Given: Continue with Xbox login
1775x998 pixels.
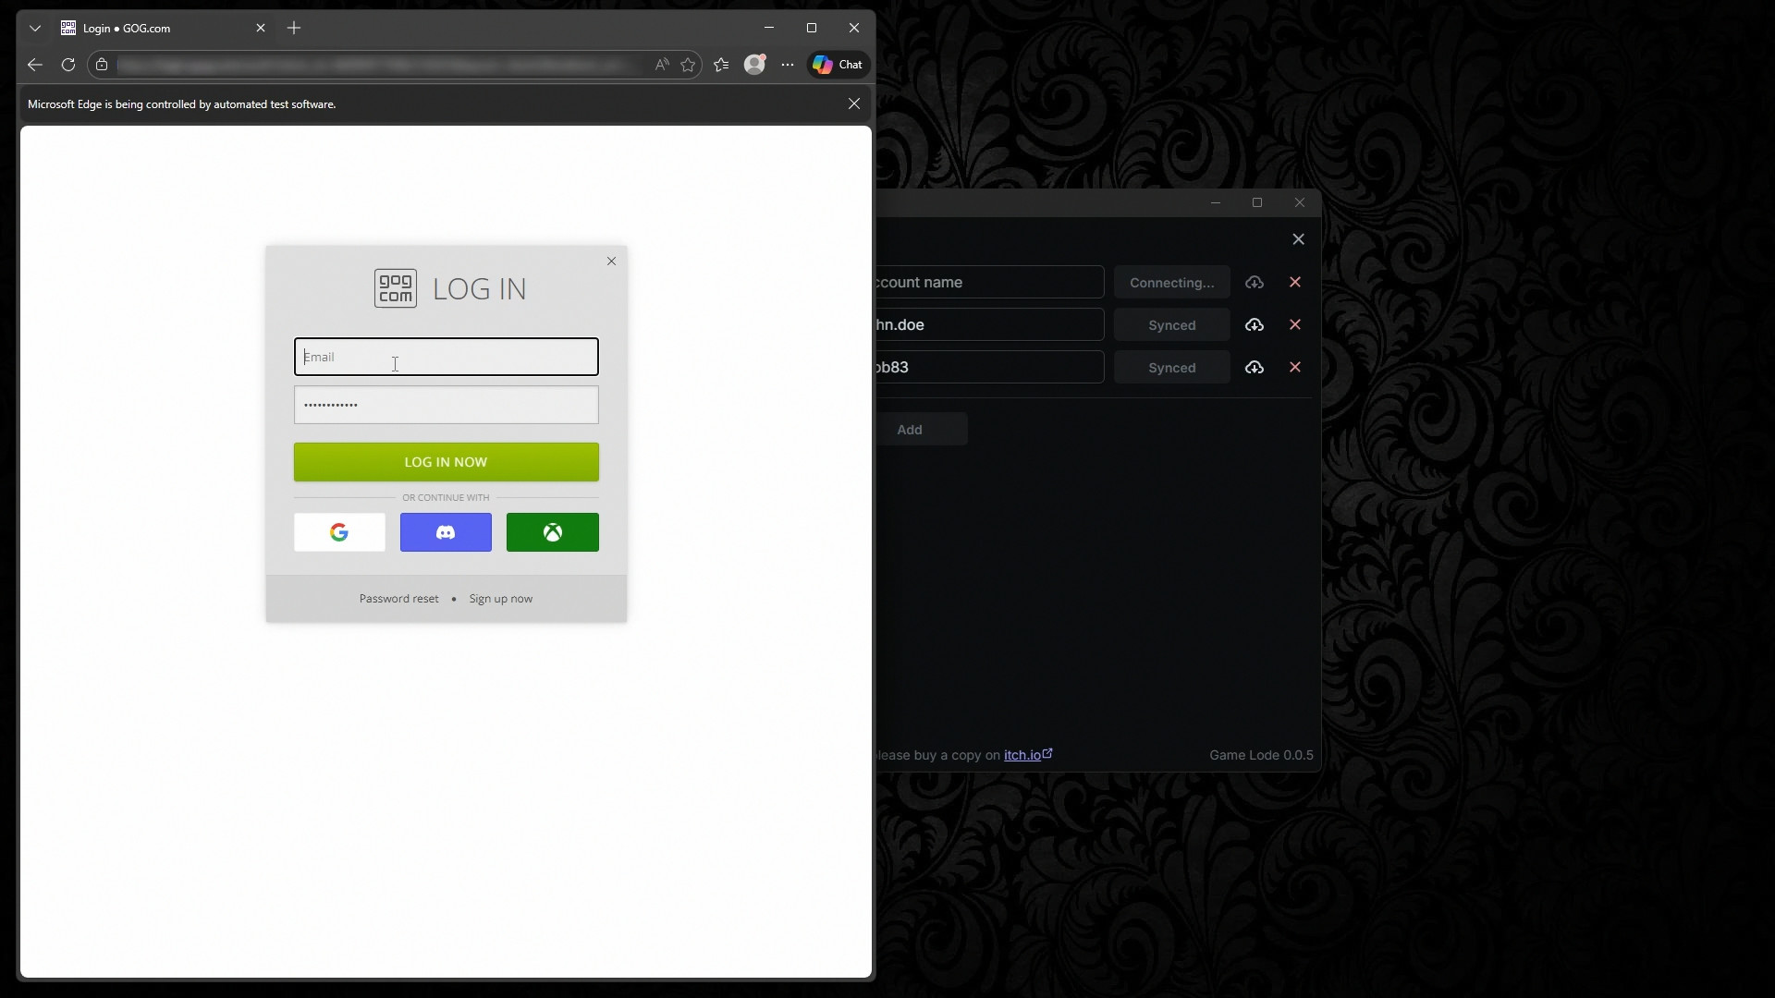Looking at the screenshot, I should [x=552, y=532].
